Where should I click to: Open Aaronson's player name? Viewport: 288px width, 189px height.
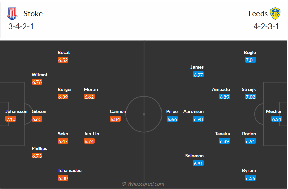coord(193,111)
